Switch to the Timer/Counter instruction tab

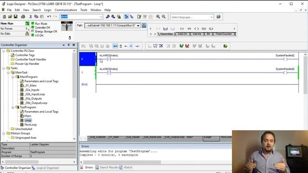(223, 34)
